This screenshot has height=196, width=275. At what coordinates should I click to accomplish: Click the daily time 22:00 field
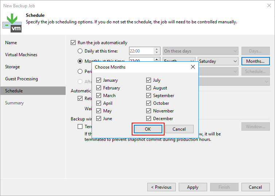[x=141, y=51]
